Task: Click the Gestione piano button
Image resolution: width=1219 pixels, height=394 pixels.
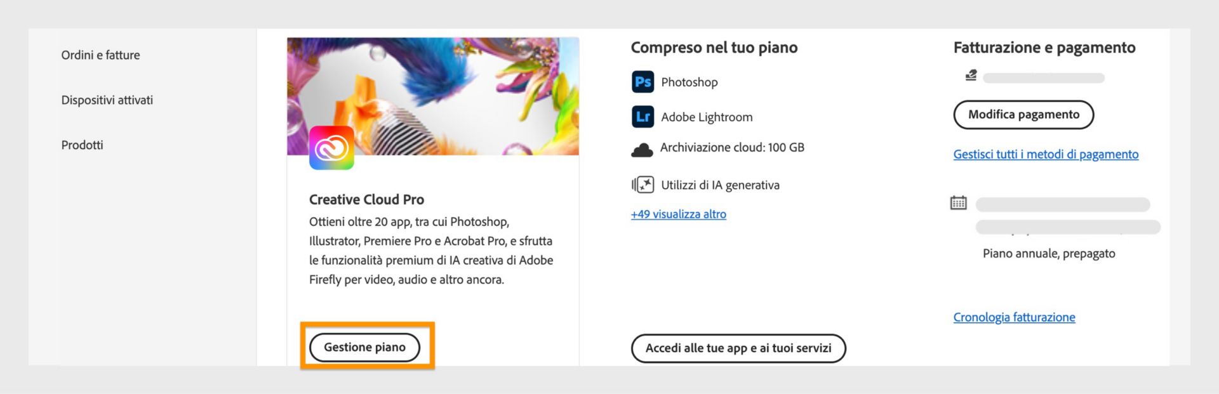Action: pos(364,347)
